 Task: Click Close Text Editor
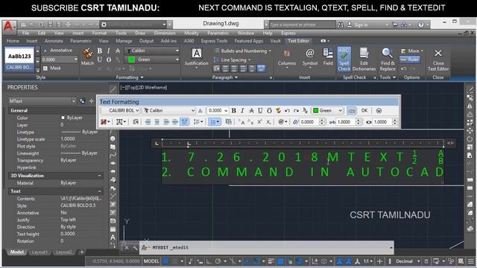tap(438, 60)
